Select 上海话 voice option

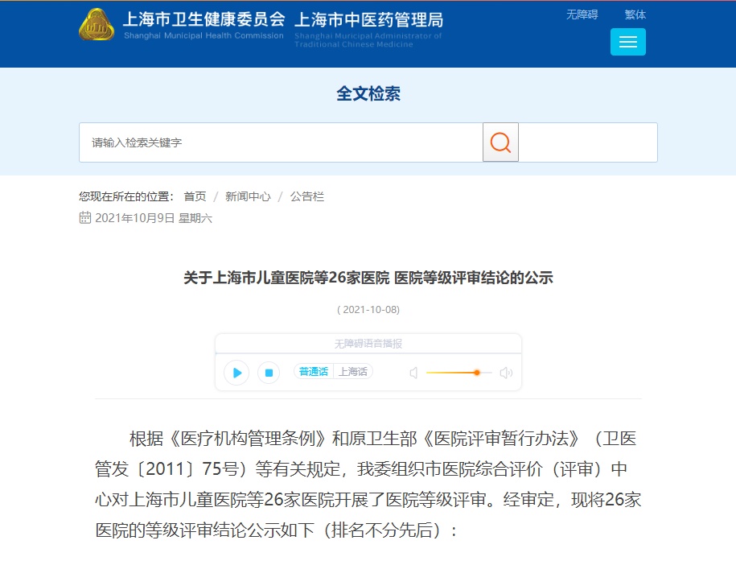pos(353,372)
